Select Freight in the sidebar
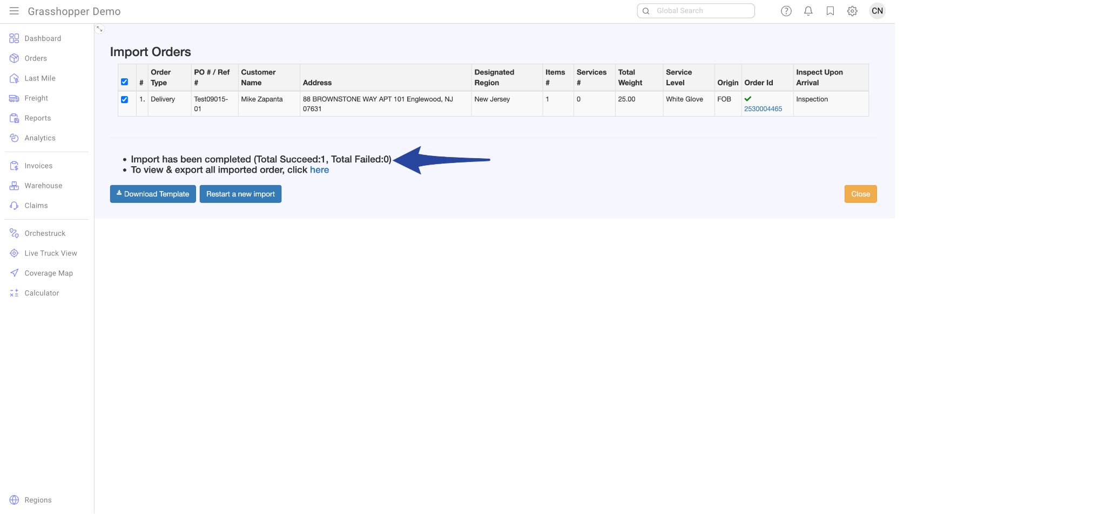 36,98
